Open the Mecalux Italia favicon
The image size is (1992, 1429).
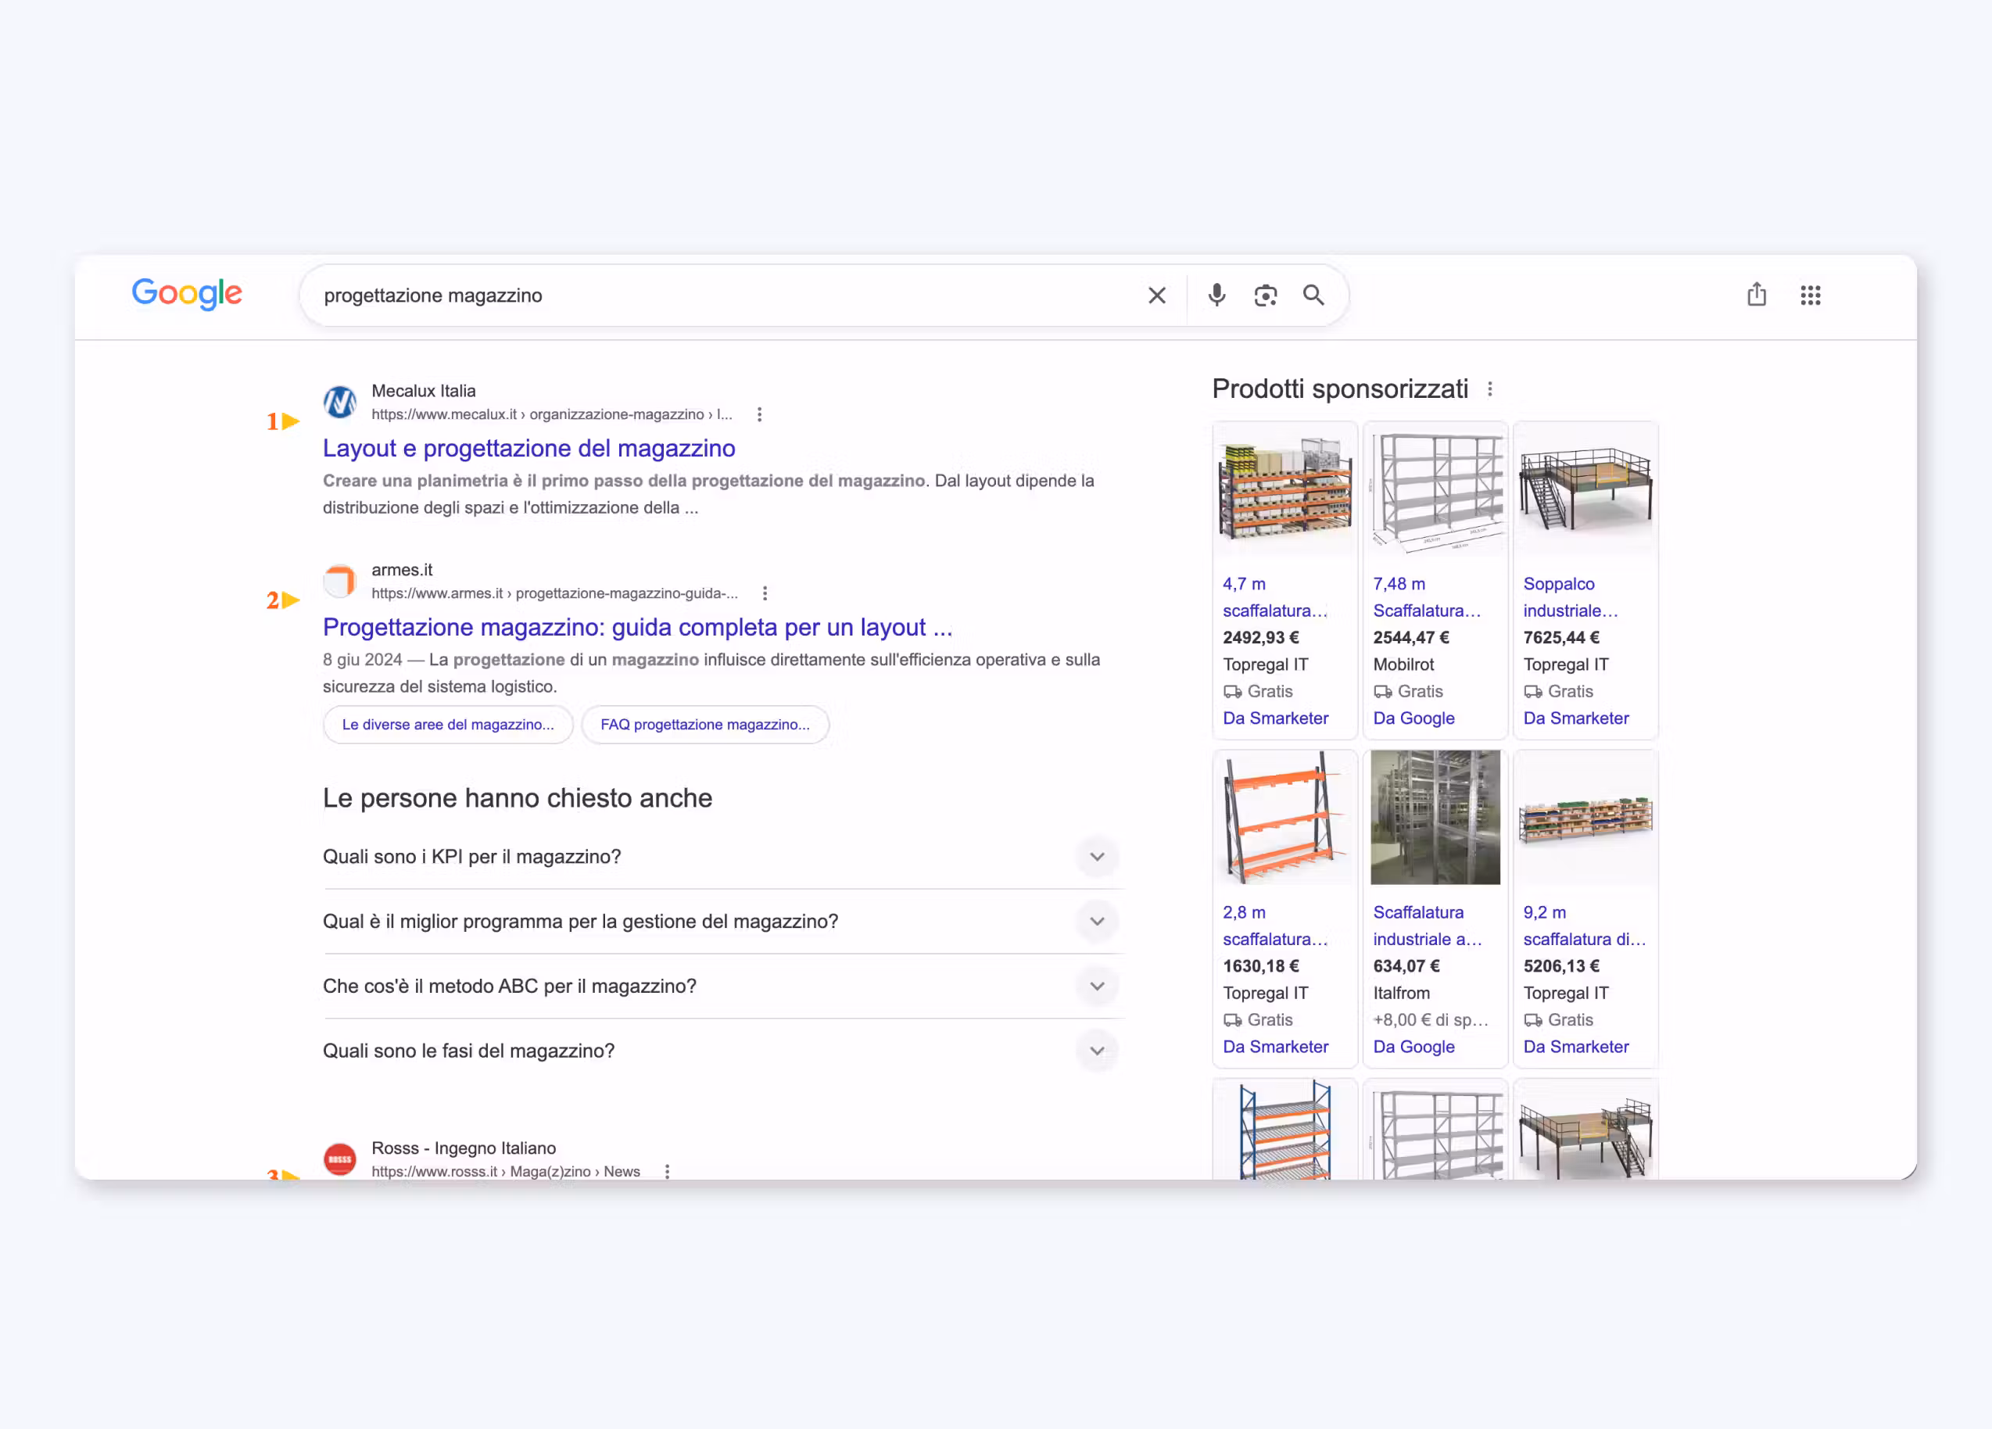click(340, 403)
